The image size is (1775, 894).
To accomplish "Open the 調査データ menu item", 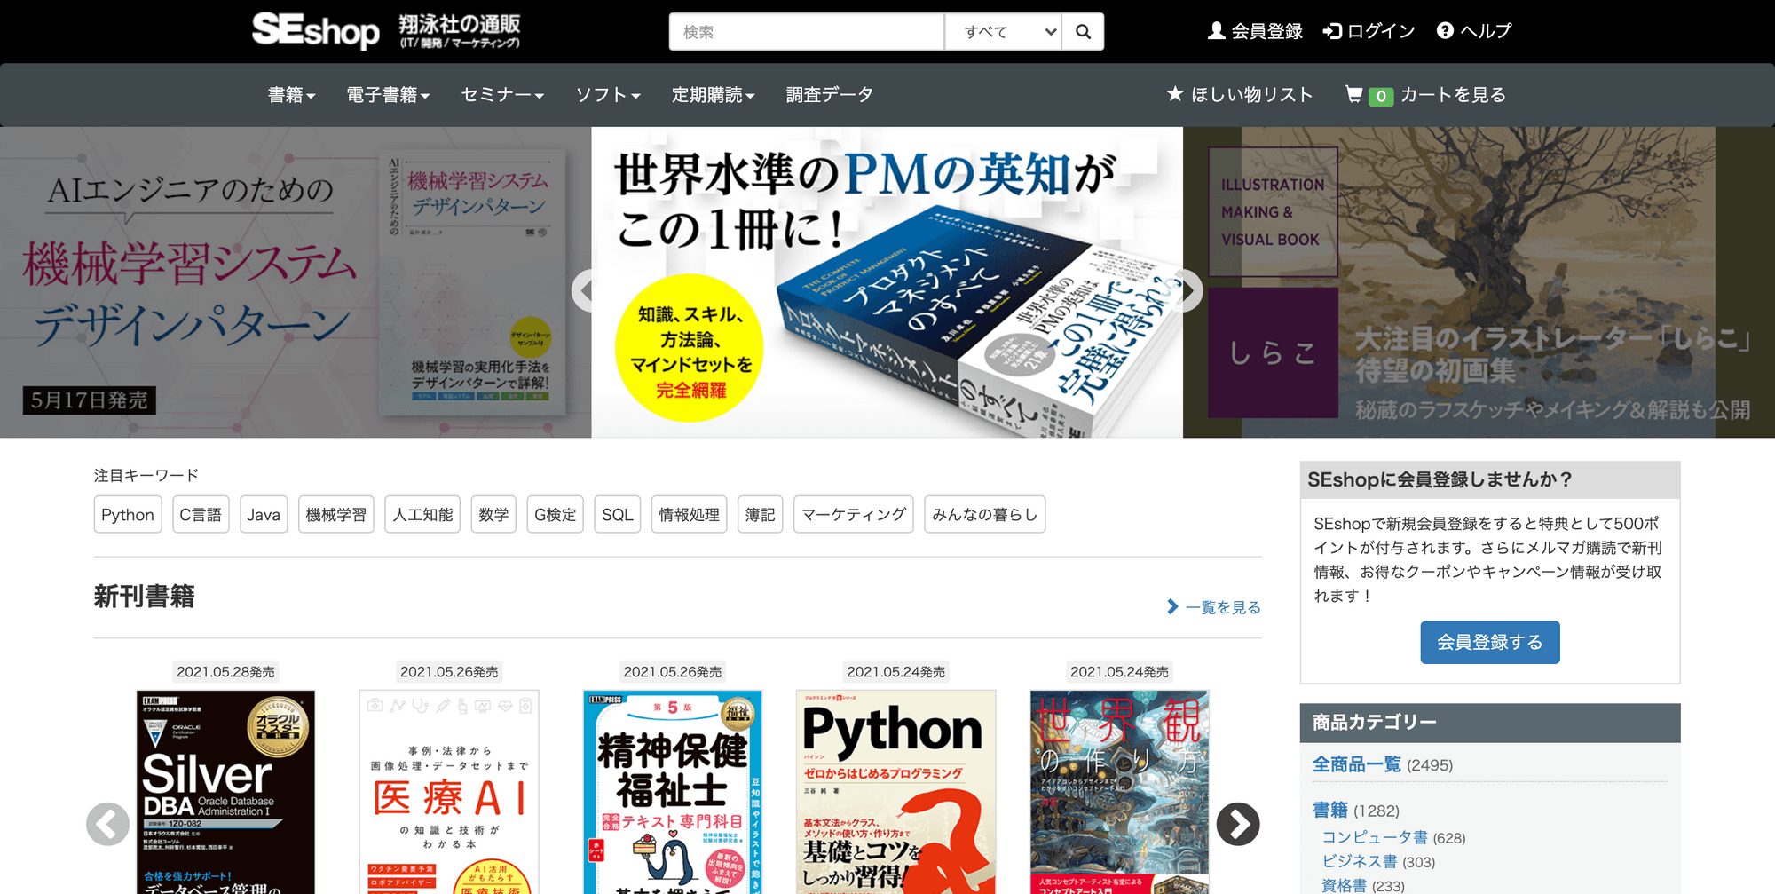I will tap(829, 95).
